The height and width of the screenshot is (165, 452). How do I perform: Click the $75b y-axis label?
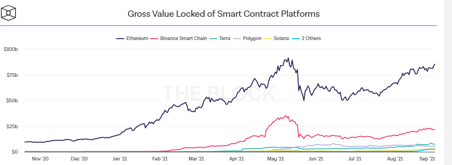click(12, 75)
